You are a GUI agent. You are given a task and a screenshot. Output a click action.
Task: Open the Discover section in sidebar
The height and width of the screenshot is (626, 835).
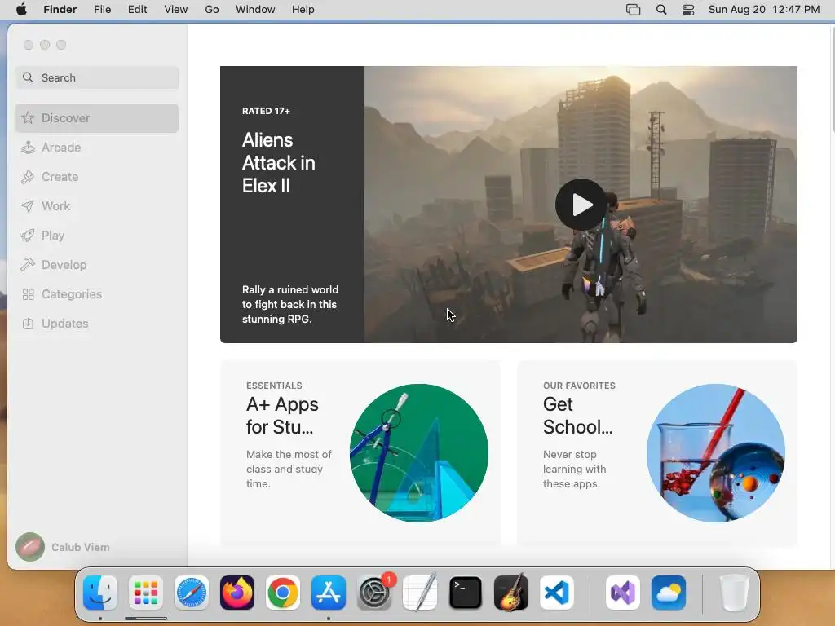(x=97, y=118)
